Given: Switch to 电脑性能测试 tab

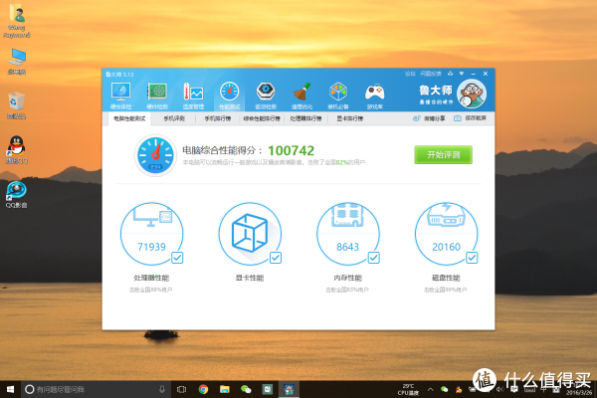Looking at the screenshot, I should click(129, 118).
